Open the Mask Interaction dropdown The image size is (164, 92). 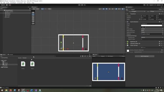point(152,31)
